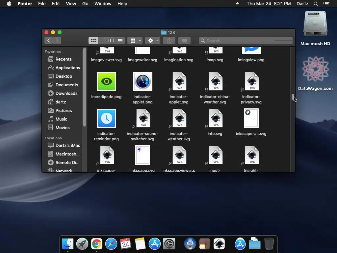Select indicator-sound-switcher.svg file icon
337x253 pixels.
pos(143,118)
